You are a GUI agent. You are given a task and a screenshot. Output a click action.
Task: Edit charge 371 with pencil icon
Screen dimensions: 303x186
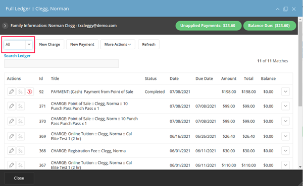12,106
